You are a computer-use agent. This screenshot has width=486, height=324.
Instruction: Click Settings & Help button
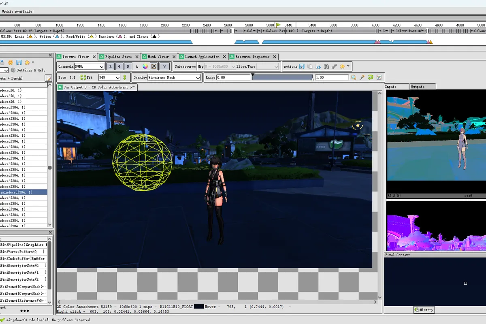tap(28, 70)
